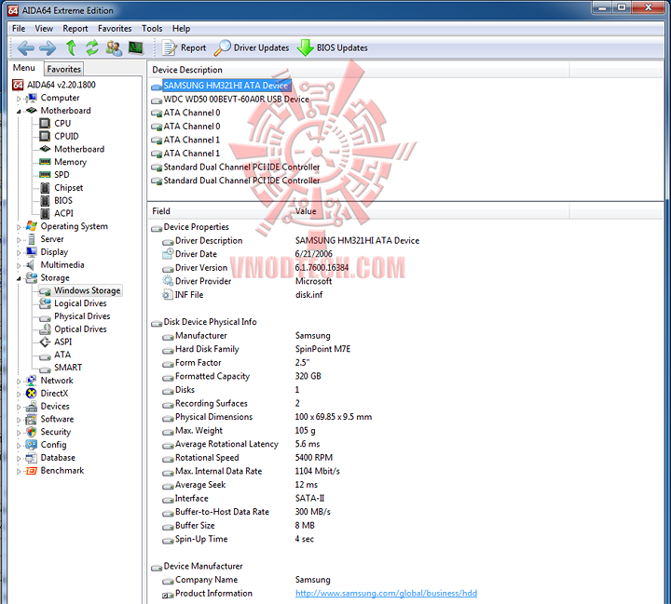
Task: Click the Value column header
Action: 431,211
